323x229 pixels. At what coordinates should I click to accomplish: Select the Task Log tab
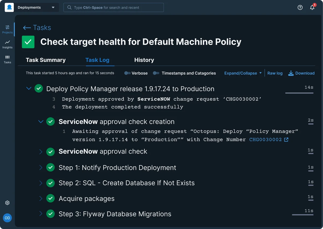pyautogui.click(x=97, y=60)
